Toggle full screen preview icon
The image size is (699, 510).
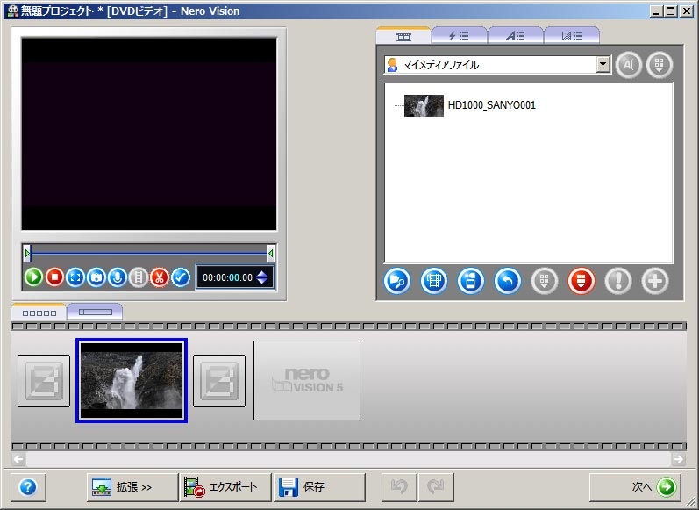tap(75, 277)
